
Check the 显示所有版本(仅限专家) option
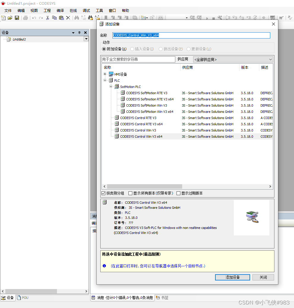[130, 193]
